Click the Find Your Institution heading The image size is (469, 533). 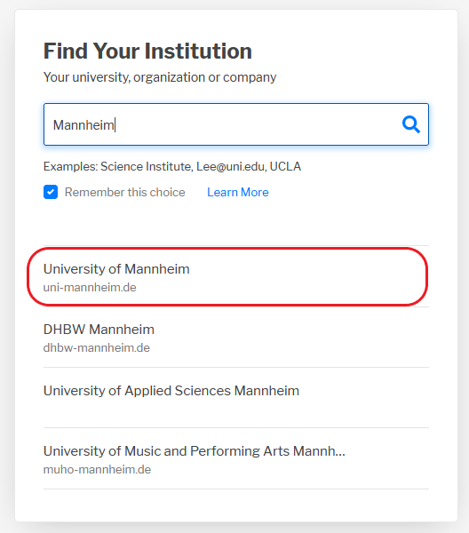tap(147, 51)
